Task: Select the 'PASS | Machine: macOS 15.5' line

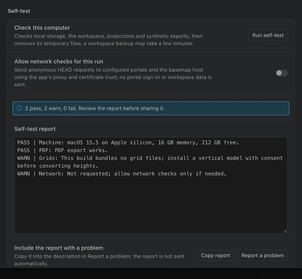Action: click(128, 143)
